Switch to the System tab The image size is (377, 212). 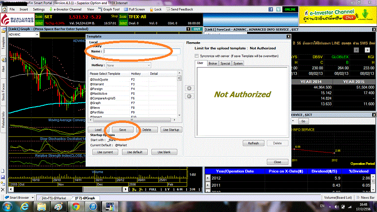pyautogui.click(x=238, y=64)
